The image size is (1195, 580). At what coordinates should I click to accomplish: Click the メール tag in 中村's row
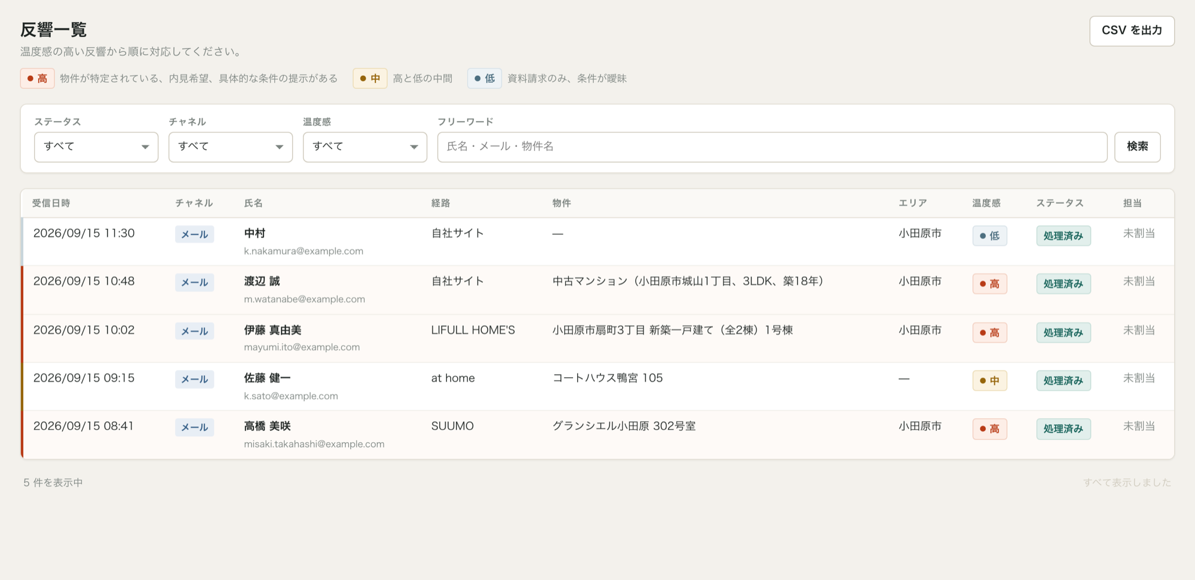coord(195,235)
